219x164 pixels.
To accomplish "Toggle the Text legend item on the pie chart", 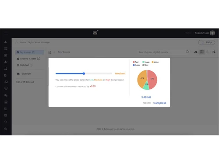I will coord(136,62).
